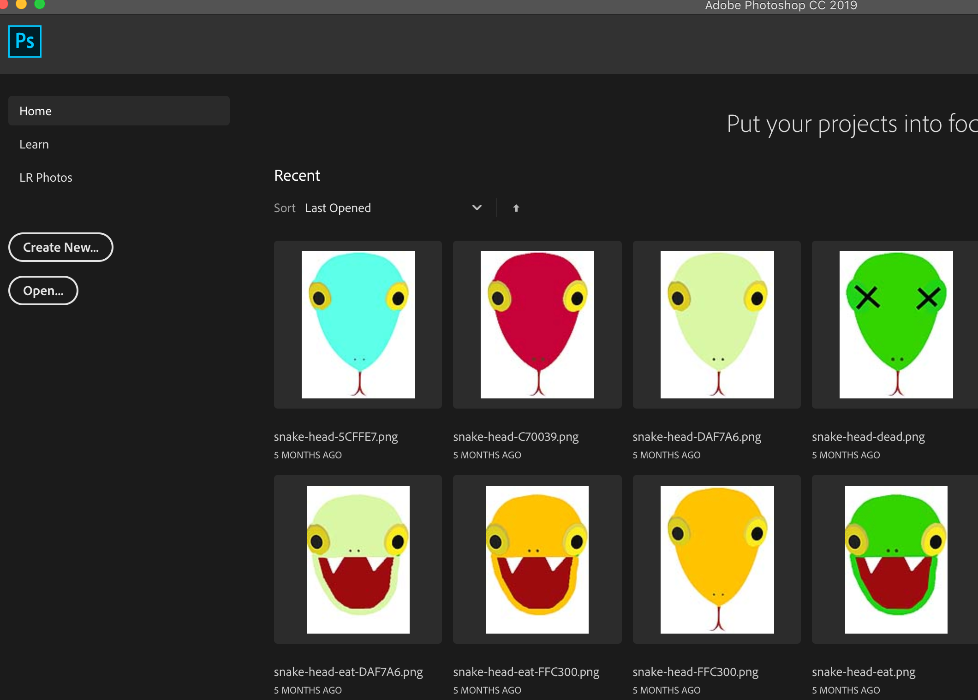
Task: Open the snake-head-eat-FFC300.png thumbnail
Action: point(537,559)
